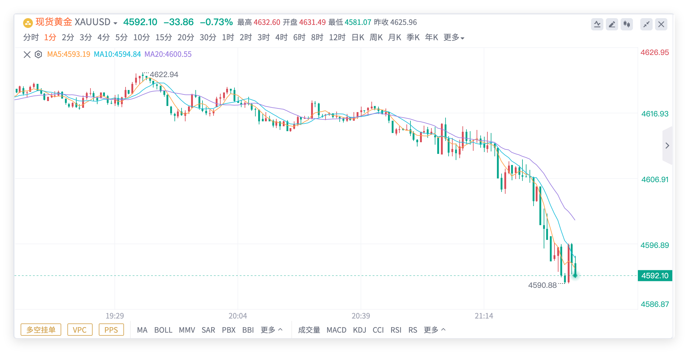The height and width of the screenshot is (352, 688).
Task: Toggle the VPC indicator button
Action: (x=80, y=330)
